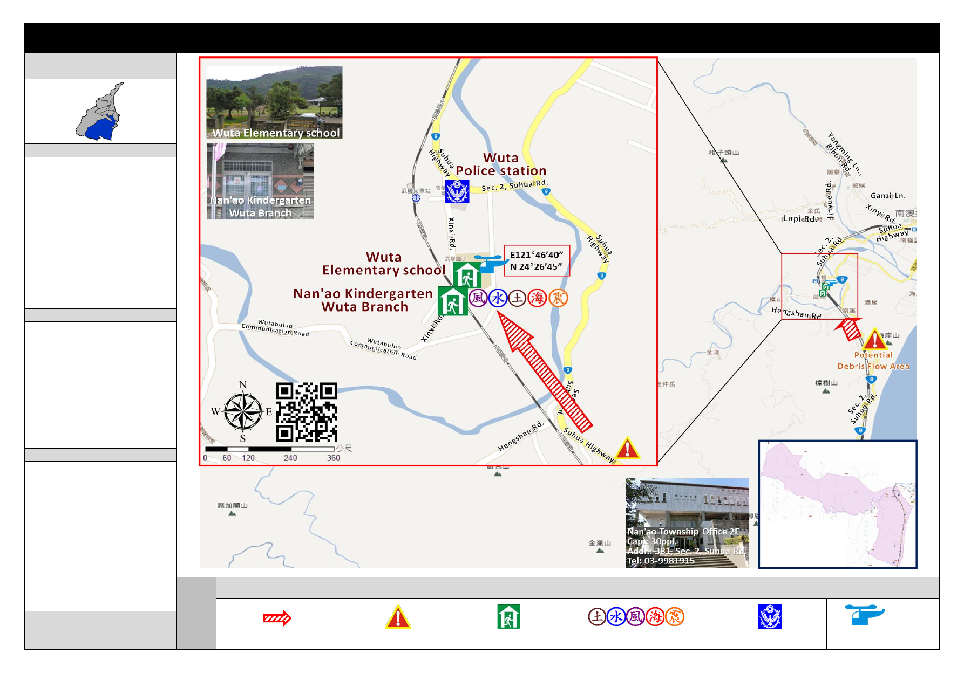964x681 pixels.
Task: Click the helicopter icon in the legend
Action: [x=865, y=614]
